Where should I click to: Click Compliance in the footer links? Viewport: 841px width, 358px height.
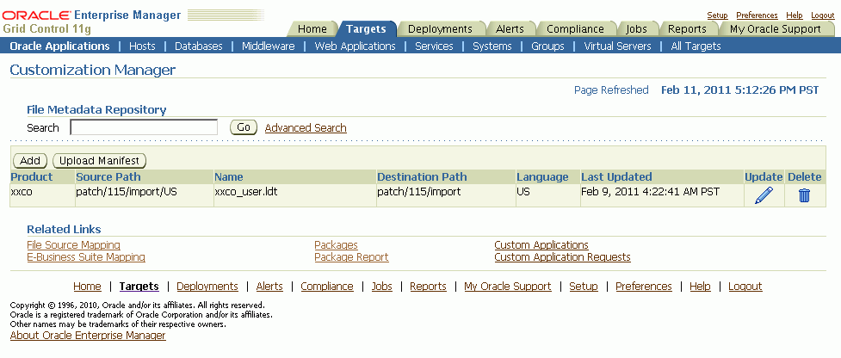[x=326, y=287]
